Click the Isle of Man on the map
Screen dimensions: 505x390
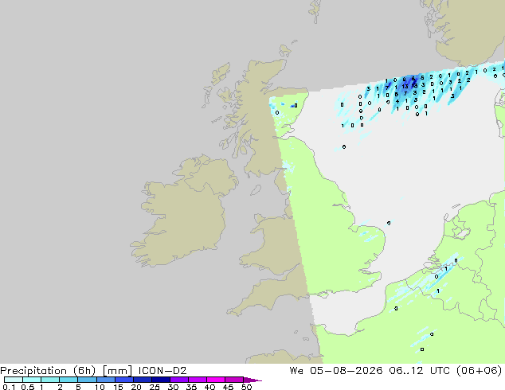(x=256, y=190)
